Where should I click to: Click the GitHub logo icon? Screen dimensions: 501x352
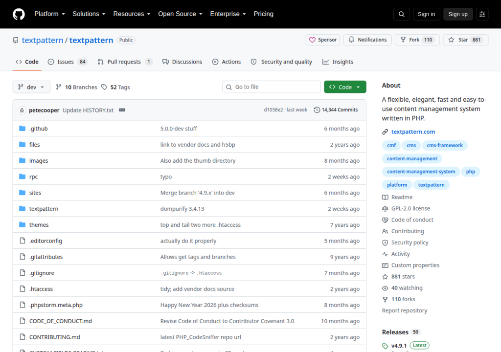pyautogui.click(x=19, y=14)
